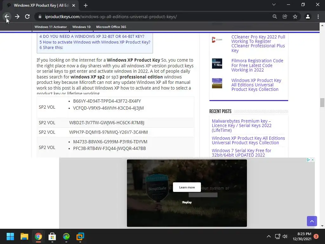Viewport: 325px width, 244px height.
Task: Click key B66VY-4D94T-TPPD4-43F72-8X4FY
Action: [x=107, y=101]
